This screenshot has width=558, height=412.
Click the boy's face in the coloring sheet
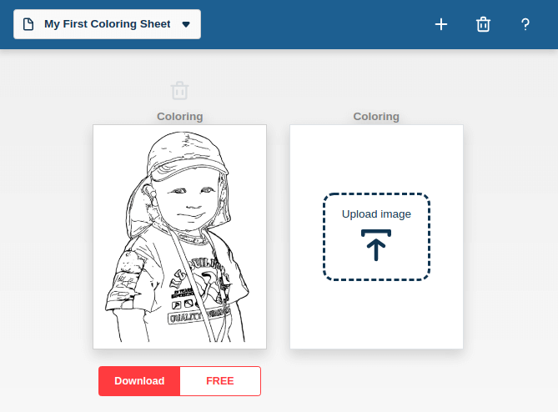click(x=190, y=201)
